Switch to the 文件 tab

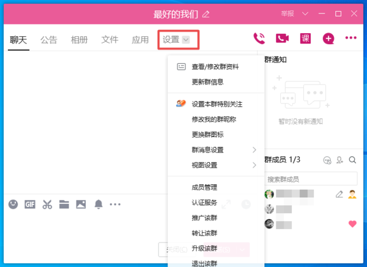pos(109,40)
